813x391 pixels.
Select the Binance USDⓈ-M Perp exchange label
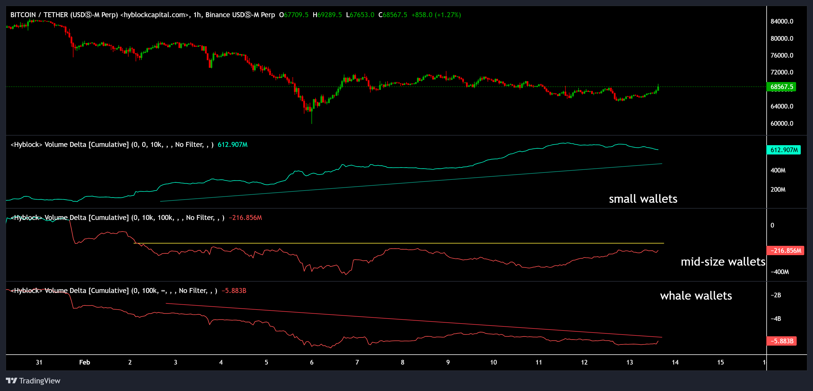click(x=241, y=15)
